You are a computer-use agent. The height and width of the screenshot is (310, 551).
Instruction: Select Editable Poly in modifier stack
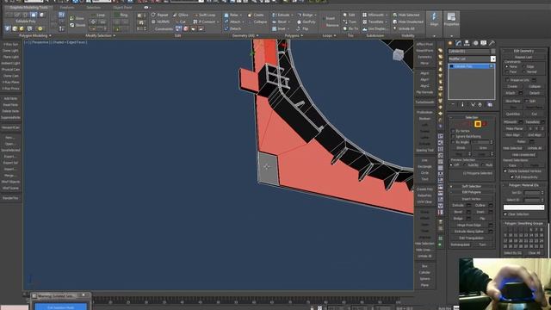[x=471, y=66]
